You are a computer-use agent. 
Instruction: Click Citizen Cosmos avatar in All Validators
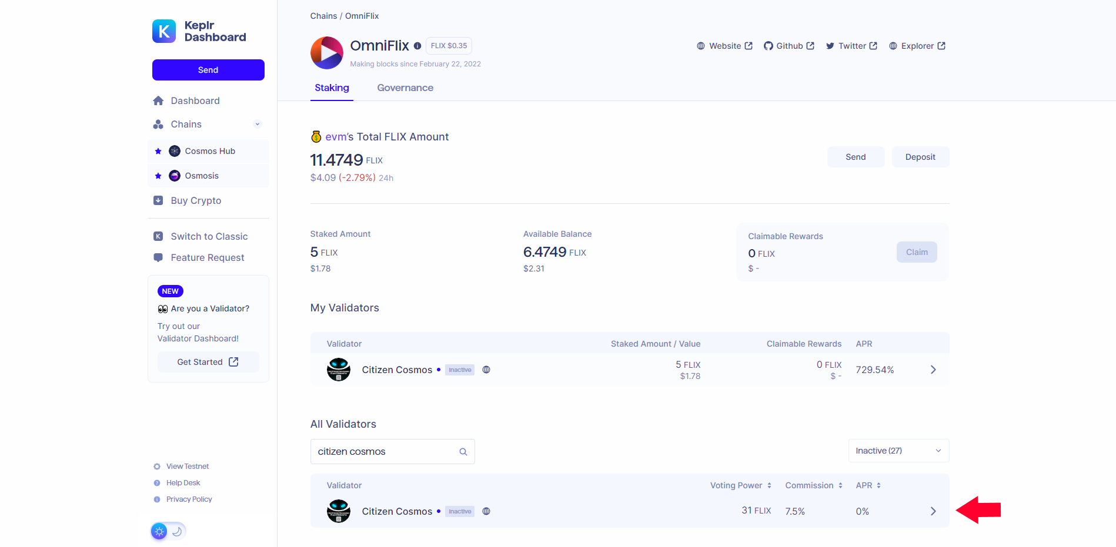pyautogui.click(x=339, y=511)
